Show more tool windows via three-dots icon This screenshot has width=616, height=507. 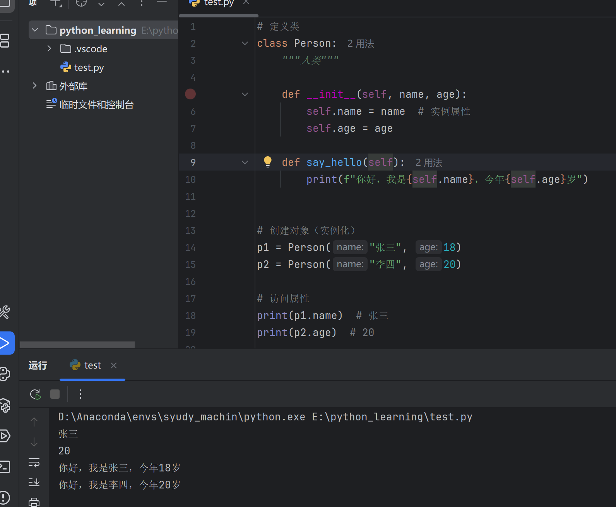click(5, 72)
